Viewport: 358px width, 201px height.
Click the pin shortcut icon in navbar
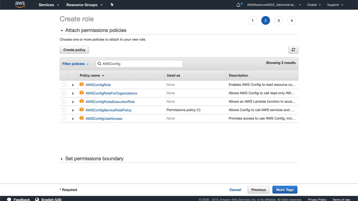(x=112, y=5)
